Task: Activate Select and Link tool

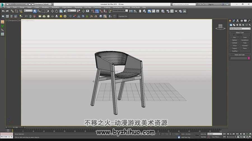Action: [12, 11]
